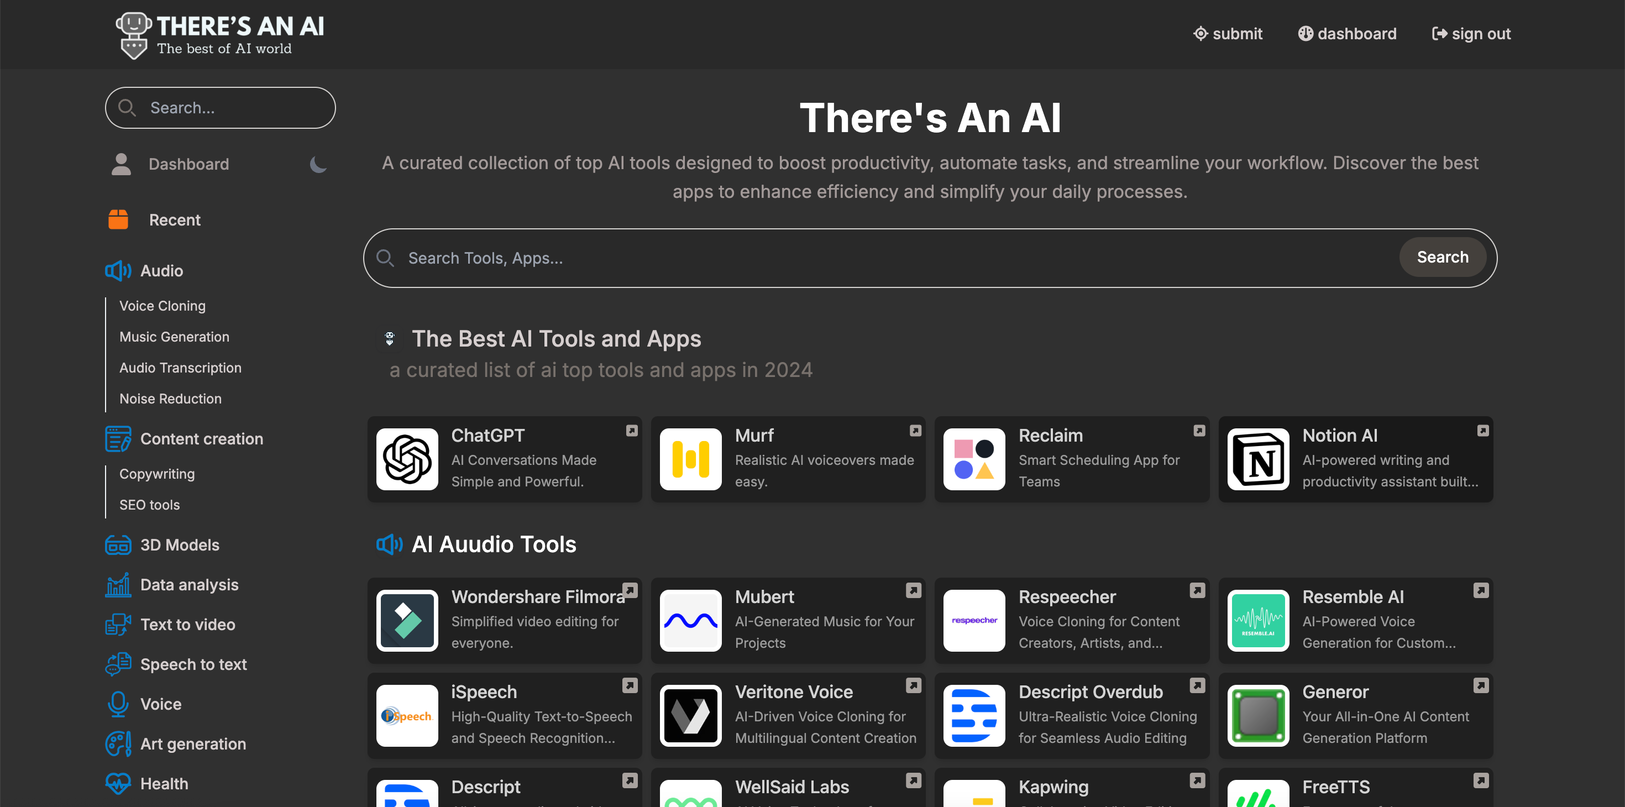Click the Text to video icon

coord(118,625)
